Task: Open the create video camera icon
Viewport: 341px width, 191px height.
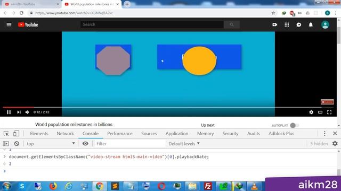Action: 275,25
